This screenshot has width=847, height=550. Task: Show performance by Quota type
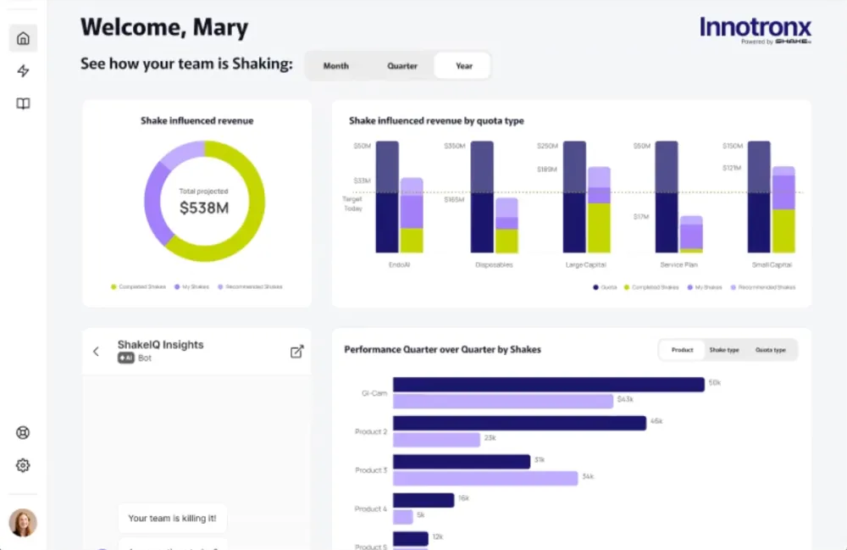[x=770, y=350]
